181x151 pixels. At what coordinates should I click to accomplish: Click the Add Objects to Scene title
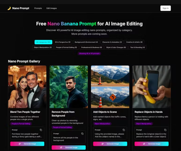(x=105, y=112)
